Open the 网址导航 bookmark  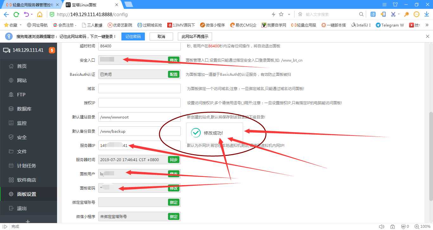pyautogui.click(x=37, y=25)
